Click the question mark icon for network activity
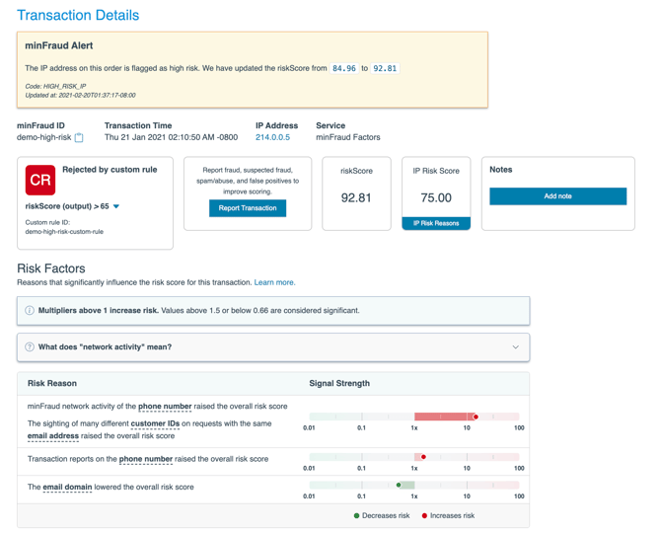The image size is (661, 533). tap(30, 347)
